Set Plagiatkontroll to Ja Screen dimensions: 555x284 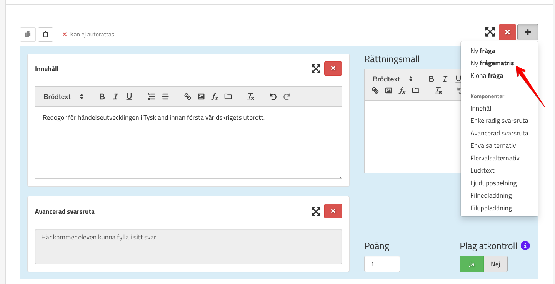pos(472,264)
